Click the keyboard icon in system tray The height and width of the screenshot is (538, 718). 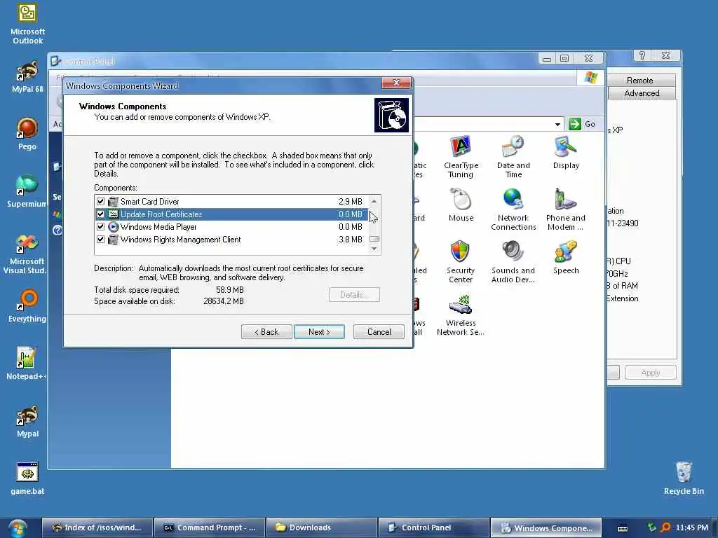pos(623,528)
